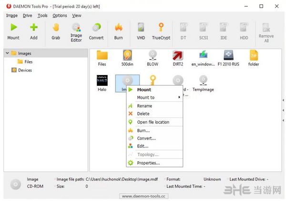Image resolution: width=286 pixels, height=201 pixels.
Task: Open the Convert image tool
Action: pyautogui.click(x=96, y=32)
